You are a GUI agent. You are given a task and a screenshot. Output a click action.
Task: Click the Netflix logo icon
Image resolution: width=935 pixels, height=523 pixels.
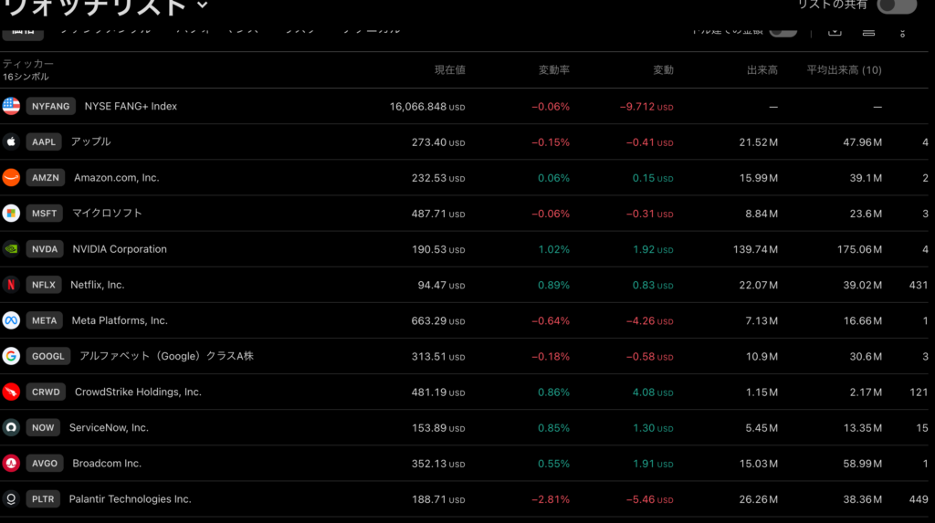(x=11, y=284)
